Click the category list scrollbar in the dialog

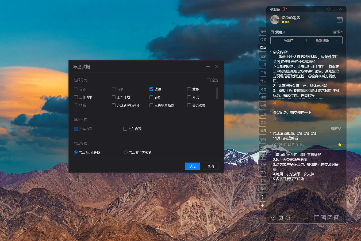[x=217, y=93]
